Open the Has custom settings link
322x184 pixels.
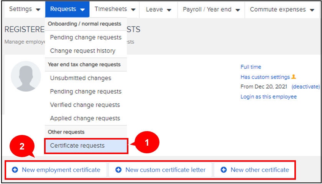[x=265, y=77]
